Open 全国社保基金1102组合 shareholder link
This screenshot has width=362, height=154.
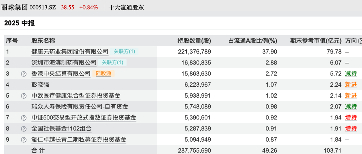[x=61, y=129]
